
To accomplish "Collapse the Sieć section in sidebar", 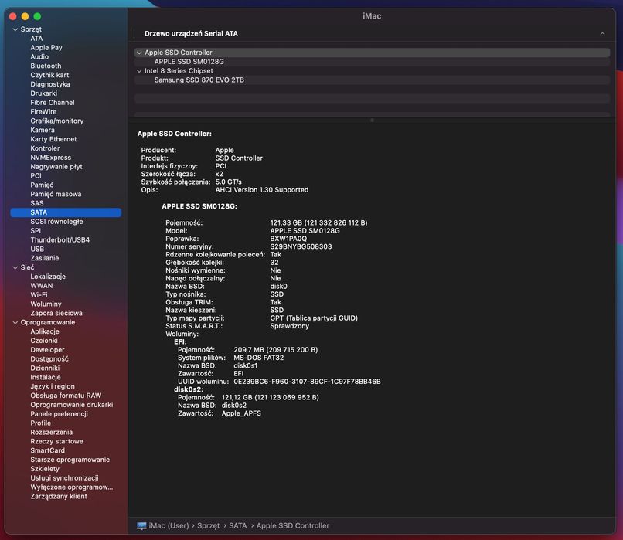I will pyautogui.click(x=15, y=267).
